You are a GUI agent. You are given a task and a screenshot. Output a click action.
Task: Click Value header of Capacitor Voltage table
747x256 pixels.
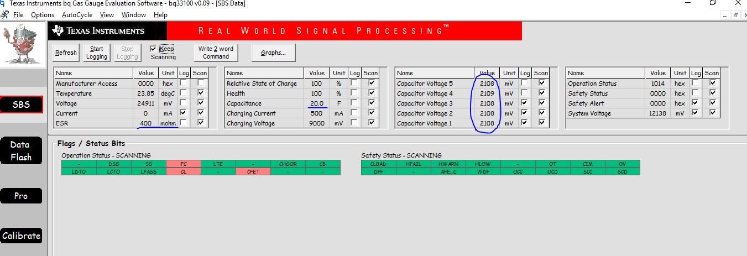(487, 73)
